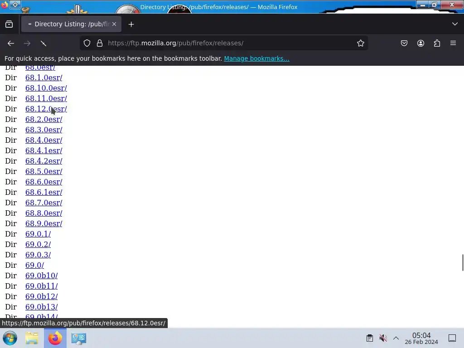The width and height of the screenshot is (464, 348).
Task: Open the 68.12.0esr/ directory
Action: tap(46, 109)
